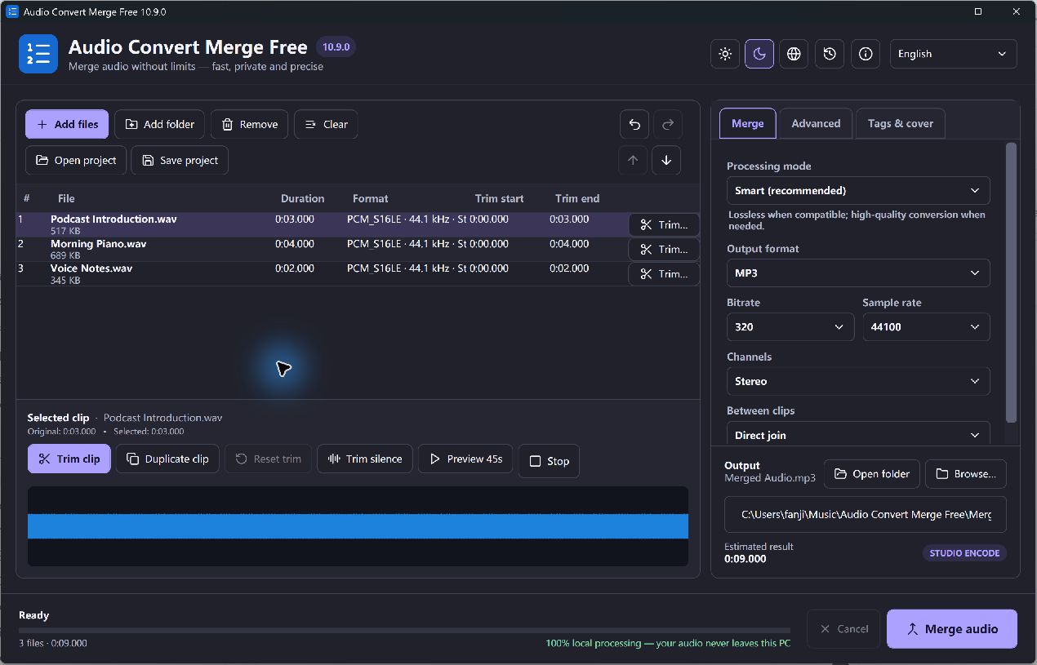Image resolution: width=1037 pixels, height=665 pixels.
Task: Click the Merged Audio.mp3 output name
Action: [770, 478]
